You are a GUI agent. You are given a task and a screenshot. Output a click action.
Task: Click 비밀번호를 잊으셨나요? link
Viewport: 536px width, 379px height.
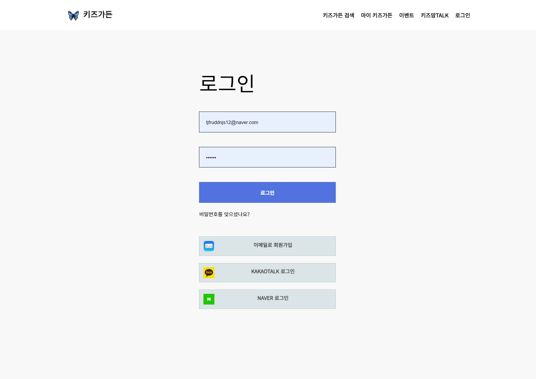click(224, 214)
